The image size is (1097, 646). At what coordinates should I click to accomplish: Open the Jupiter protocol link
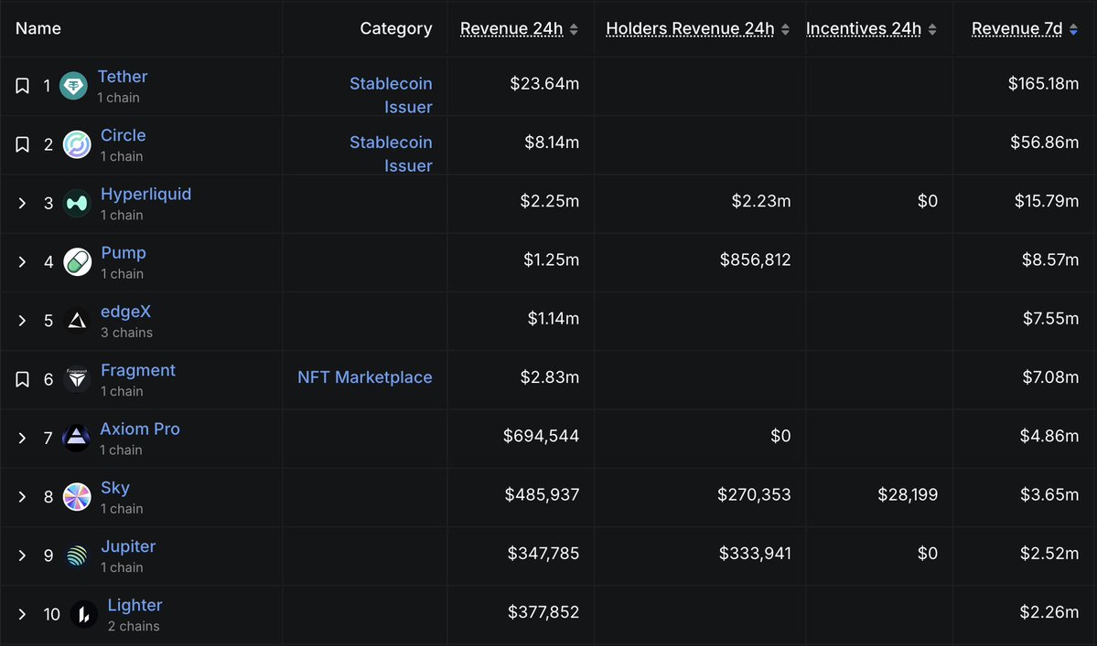(x=128, y=545)
